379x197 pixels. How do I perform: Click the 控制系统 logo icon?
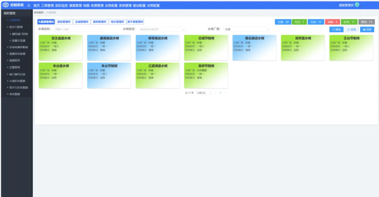pos(6,5)
